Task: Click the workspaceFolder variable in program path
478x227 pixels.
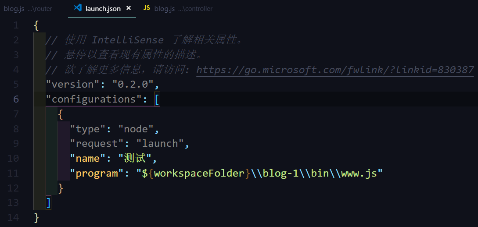Action: tap(199, 173)
